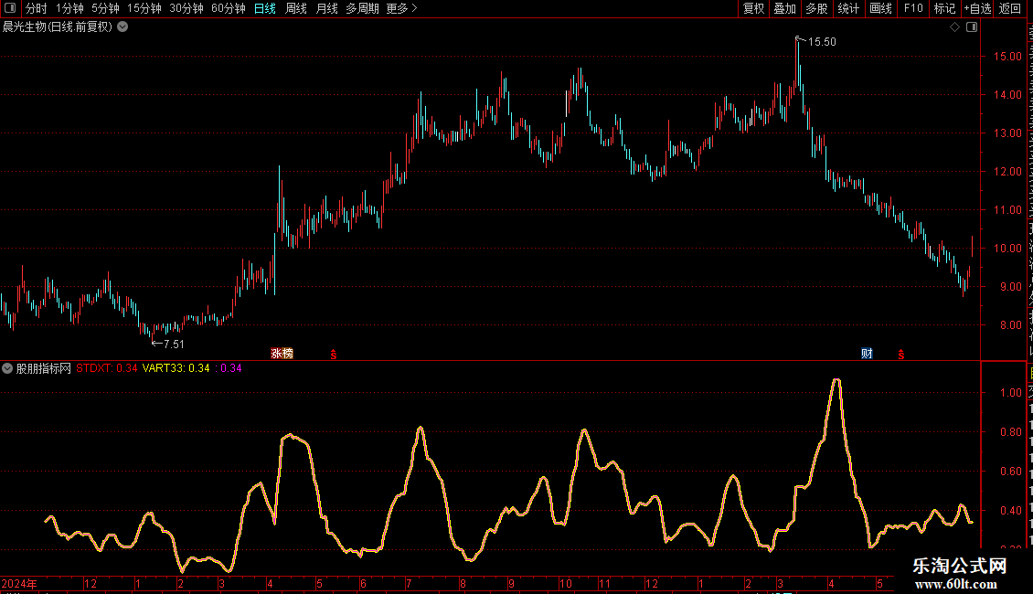The image size is (1033, 594).
Task: Click the VART33: 0.34 indicator value
Action: pyautogui.click(x=176, y=368)
